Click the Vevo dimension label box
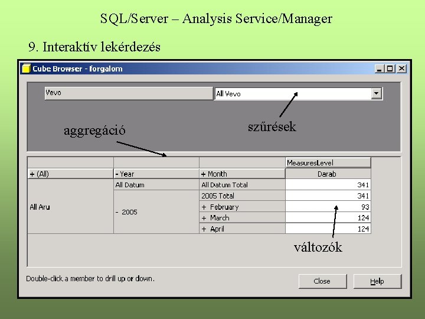 tap(129, 93)
